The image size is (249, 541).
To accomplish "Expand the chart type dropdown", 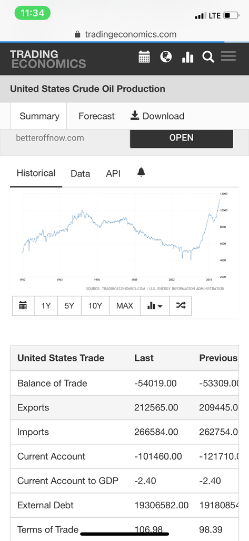I will (x=155, y=306).
